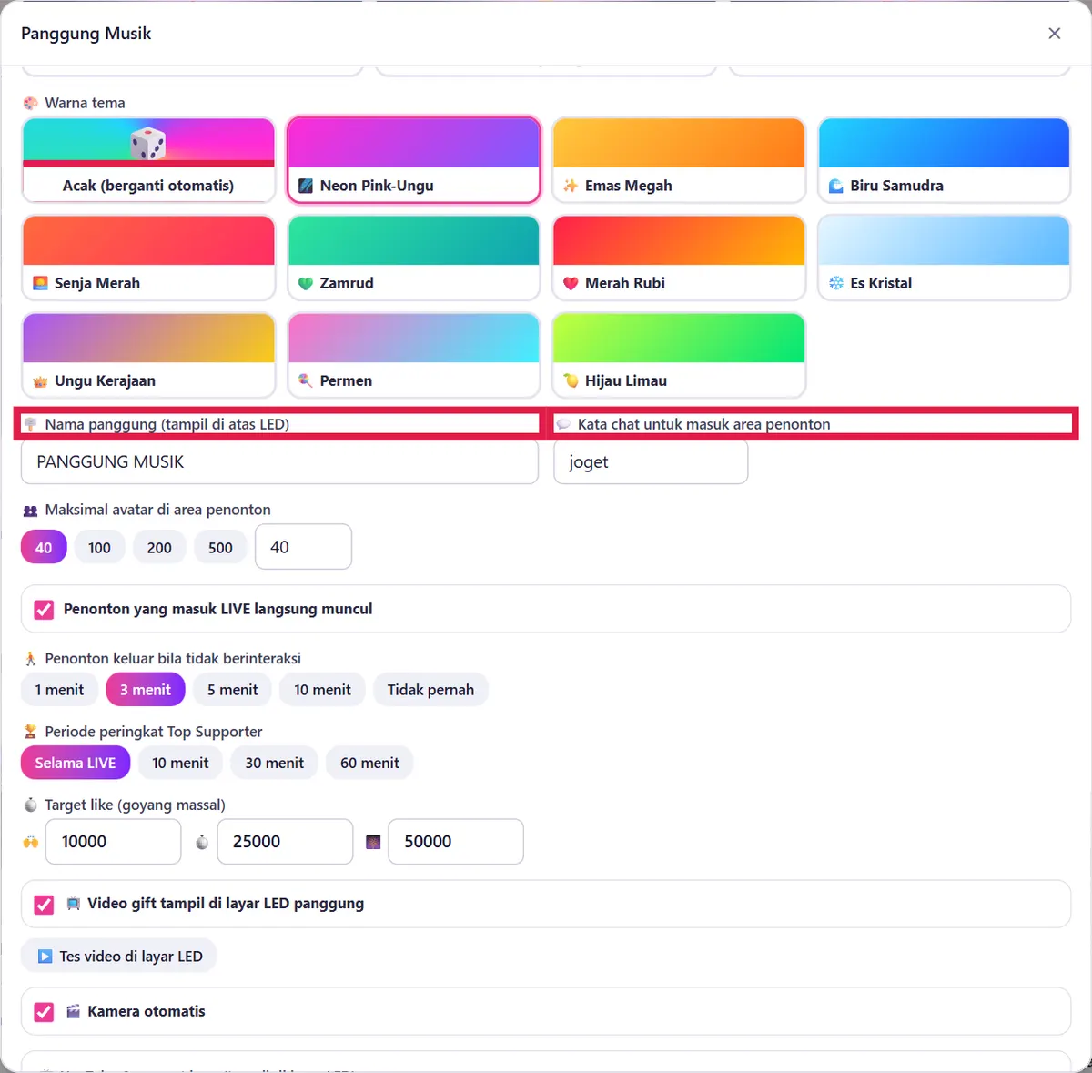Viewport: 1092px width, 1073px height.
Task: Close the Panggung Musik dialog
Action: (1055, 34)
